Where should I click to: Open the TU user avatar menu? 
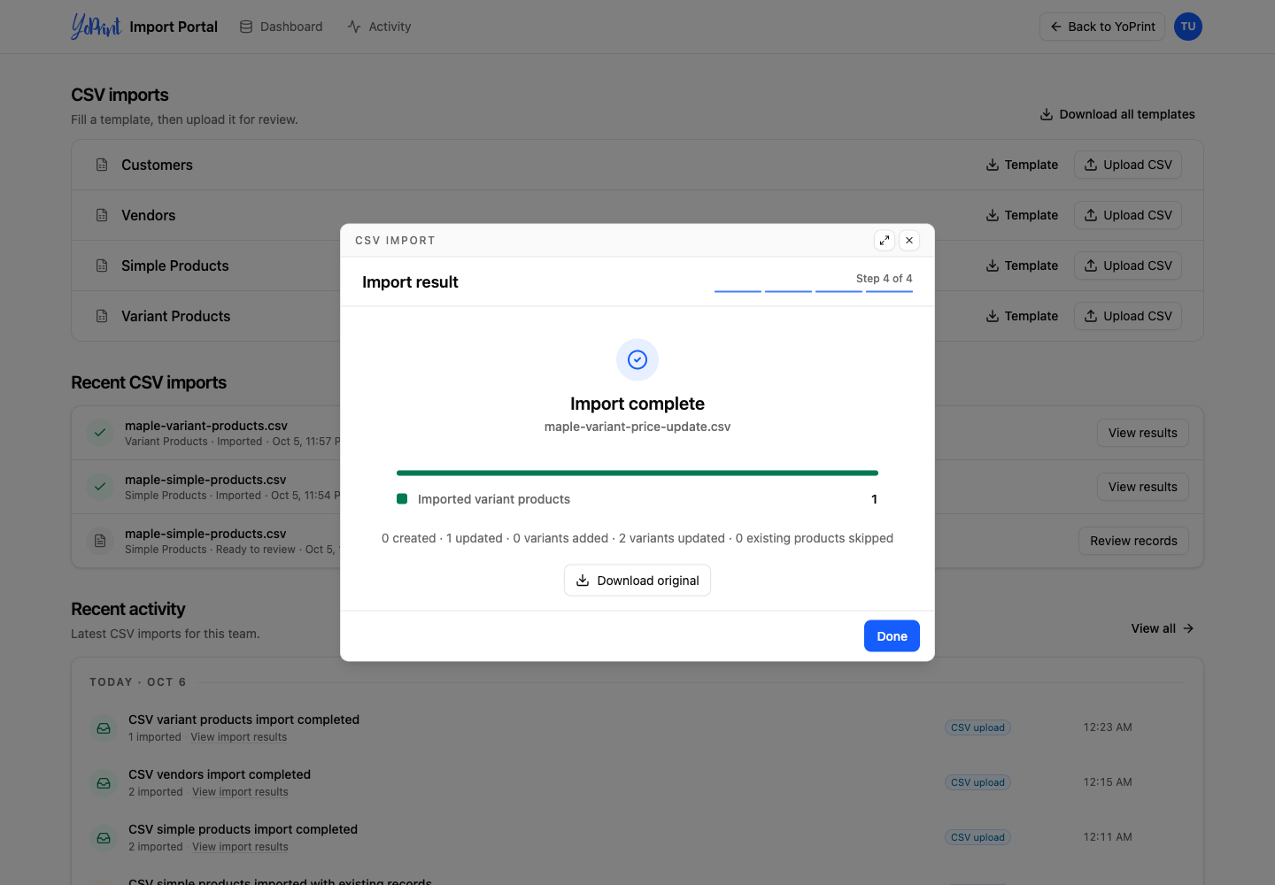pos(1188,27)
